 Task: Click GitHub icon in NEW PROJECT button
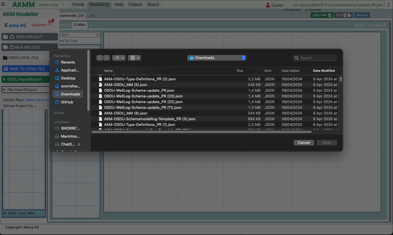[12, 47]
